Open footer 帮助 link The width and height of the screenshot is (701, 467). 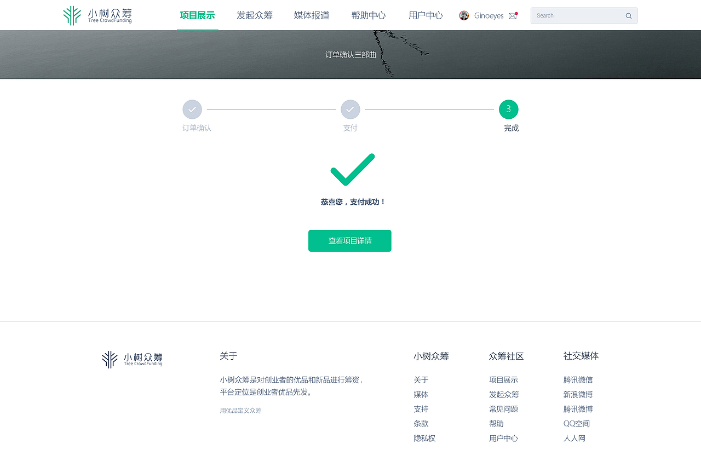coord(496,424)
